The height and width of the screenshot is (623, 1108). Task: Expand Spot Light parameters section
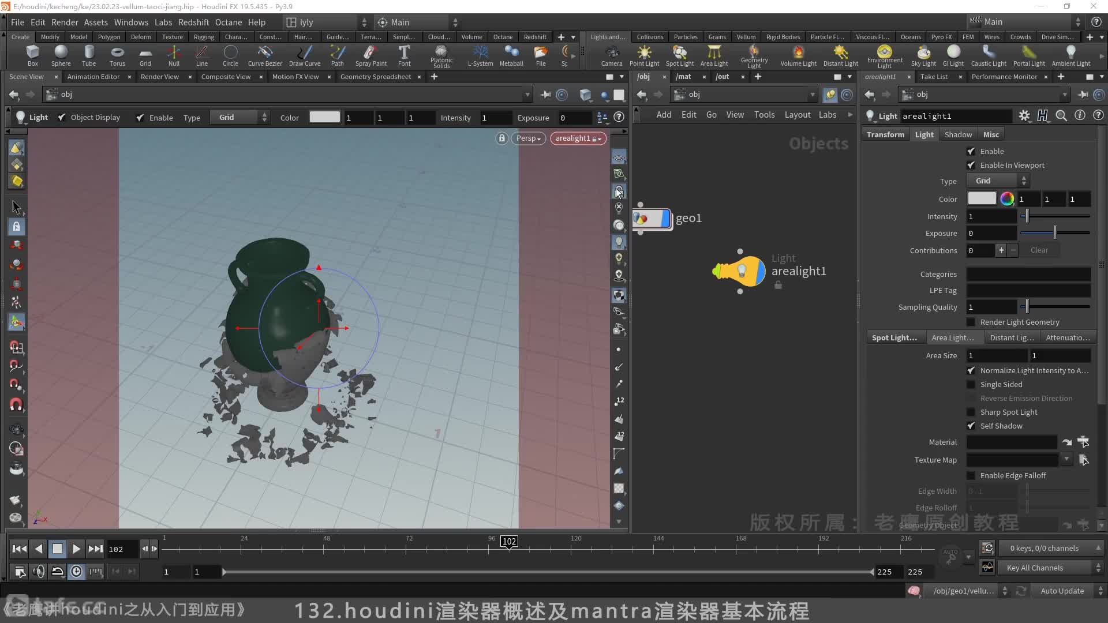[895, 337]
